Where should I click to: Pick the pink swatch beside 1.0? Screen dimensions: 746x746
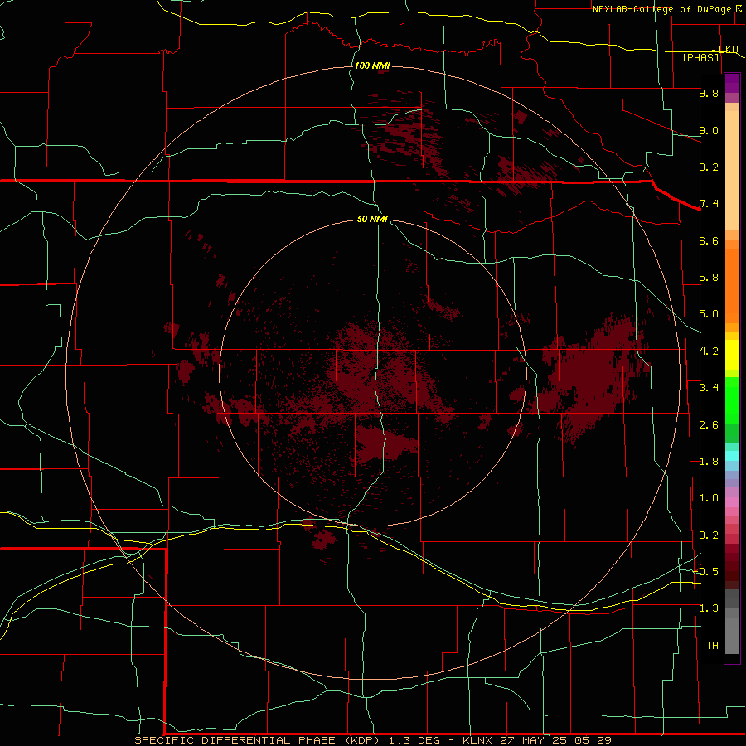(732, 502)
